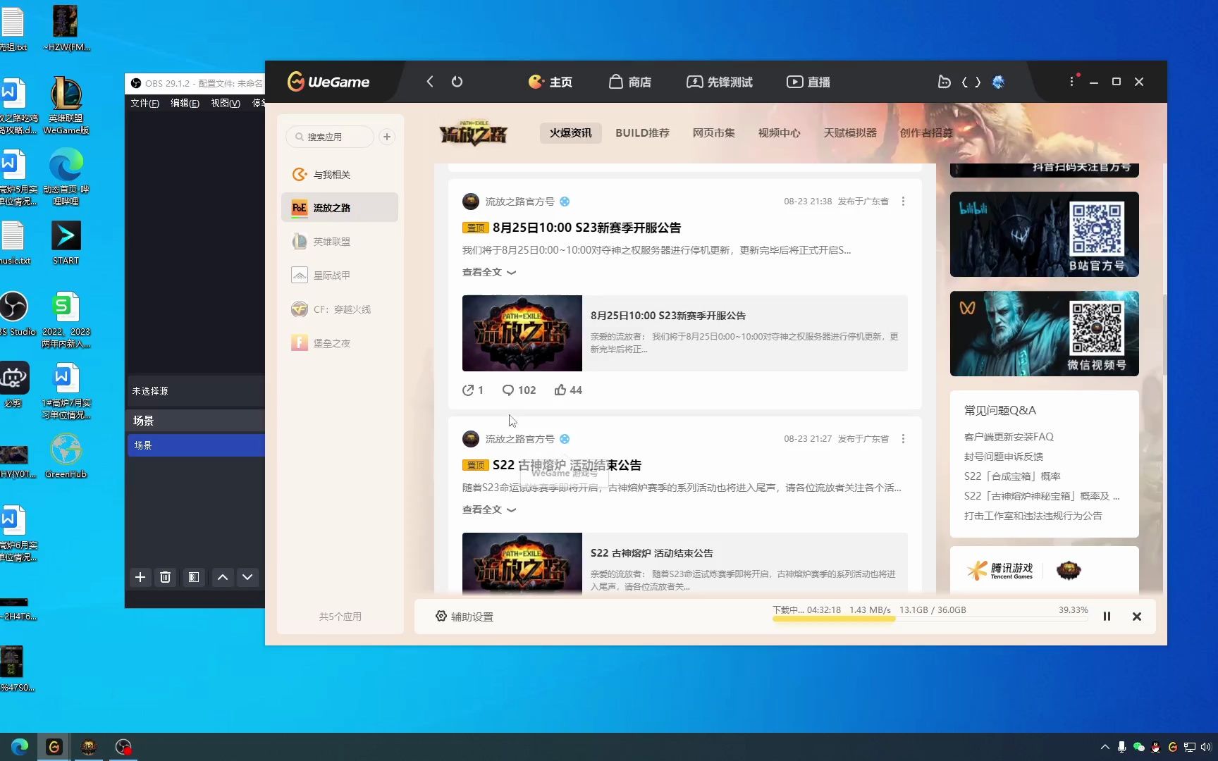Show hidden system tray icons

(x=1105, y=747)
